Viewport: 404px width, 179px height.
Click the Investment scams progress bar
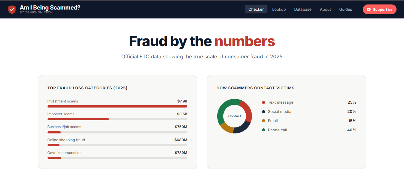(x=117, y=106)
